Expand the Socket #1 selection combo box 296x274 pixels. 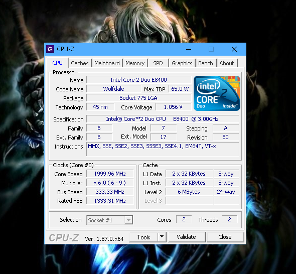[x=110, y=220]
